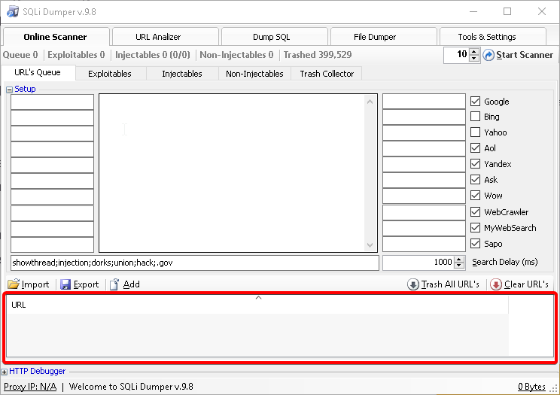The image size is (560, 395).
Task: Decrease Search Delay with down arrow
Action: (459, 266)
